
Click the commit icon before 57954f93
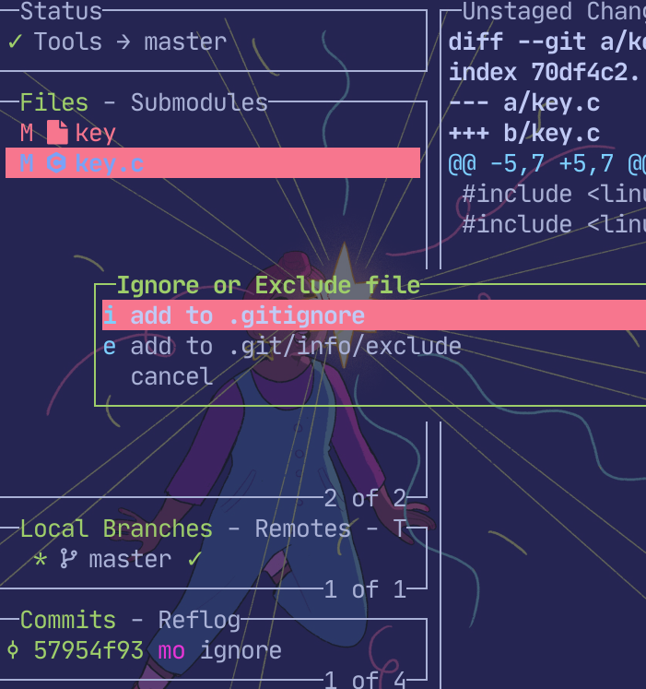point(13,650)
